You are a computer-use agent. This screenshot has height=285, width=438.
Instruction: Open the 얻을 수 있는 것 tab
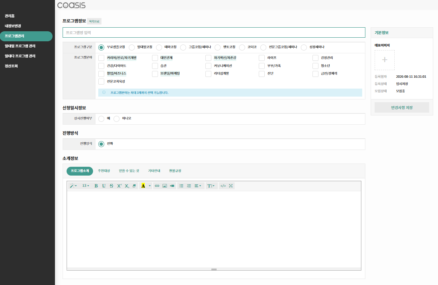129,171
